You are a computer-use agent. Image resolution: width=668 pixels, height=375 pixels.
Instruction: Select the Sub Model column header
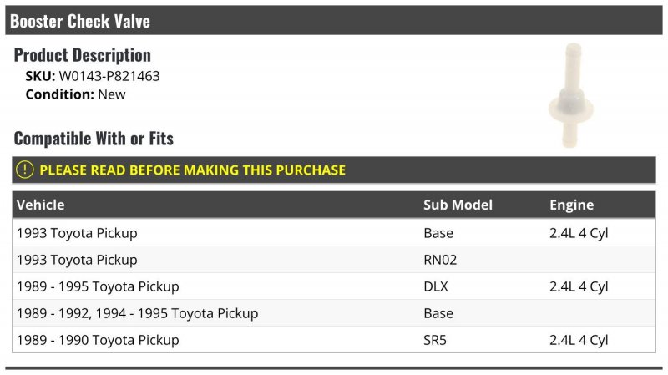click(x=458, y=205)
